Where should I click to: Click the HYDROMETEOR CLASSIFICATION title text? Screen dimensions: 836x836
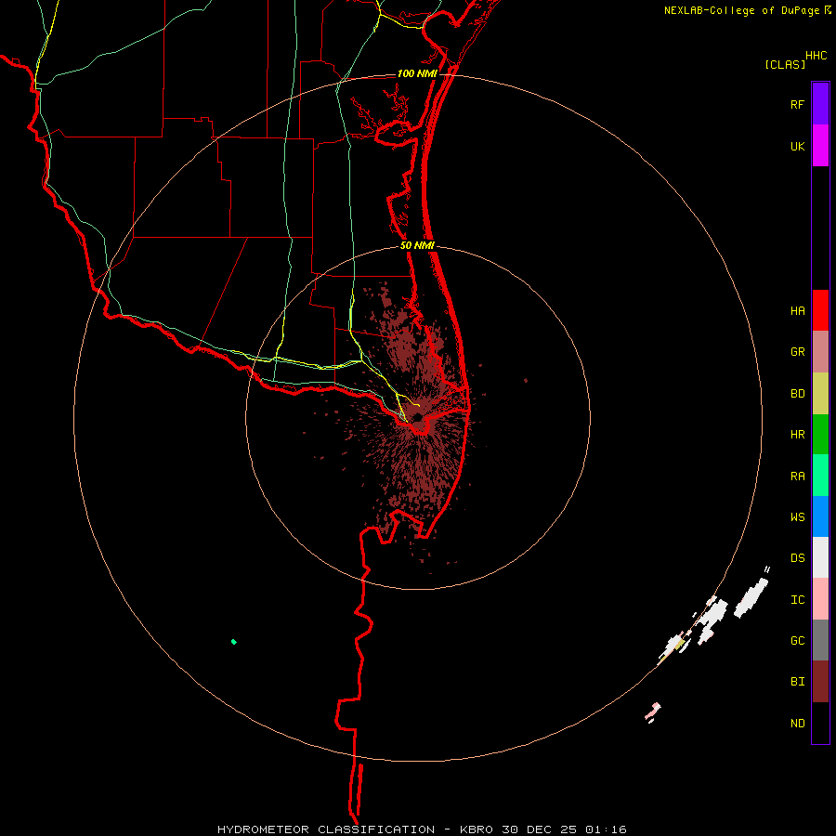[326, 829]
